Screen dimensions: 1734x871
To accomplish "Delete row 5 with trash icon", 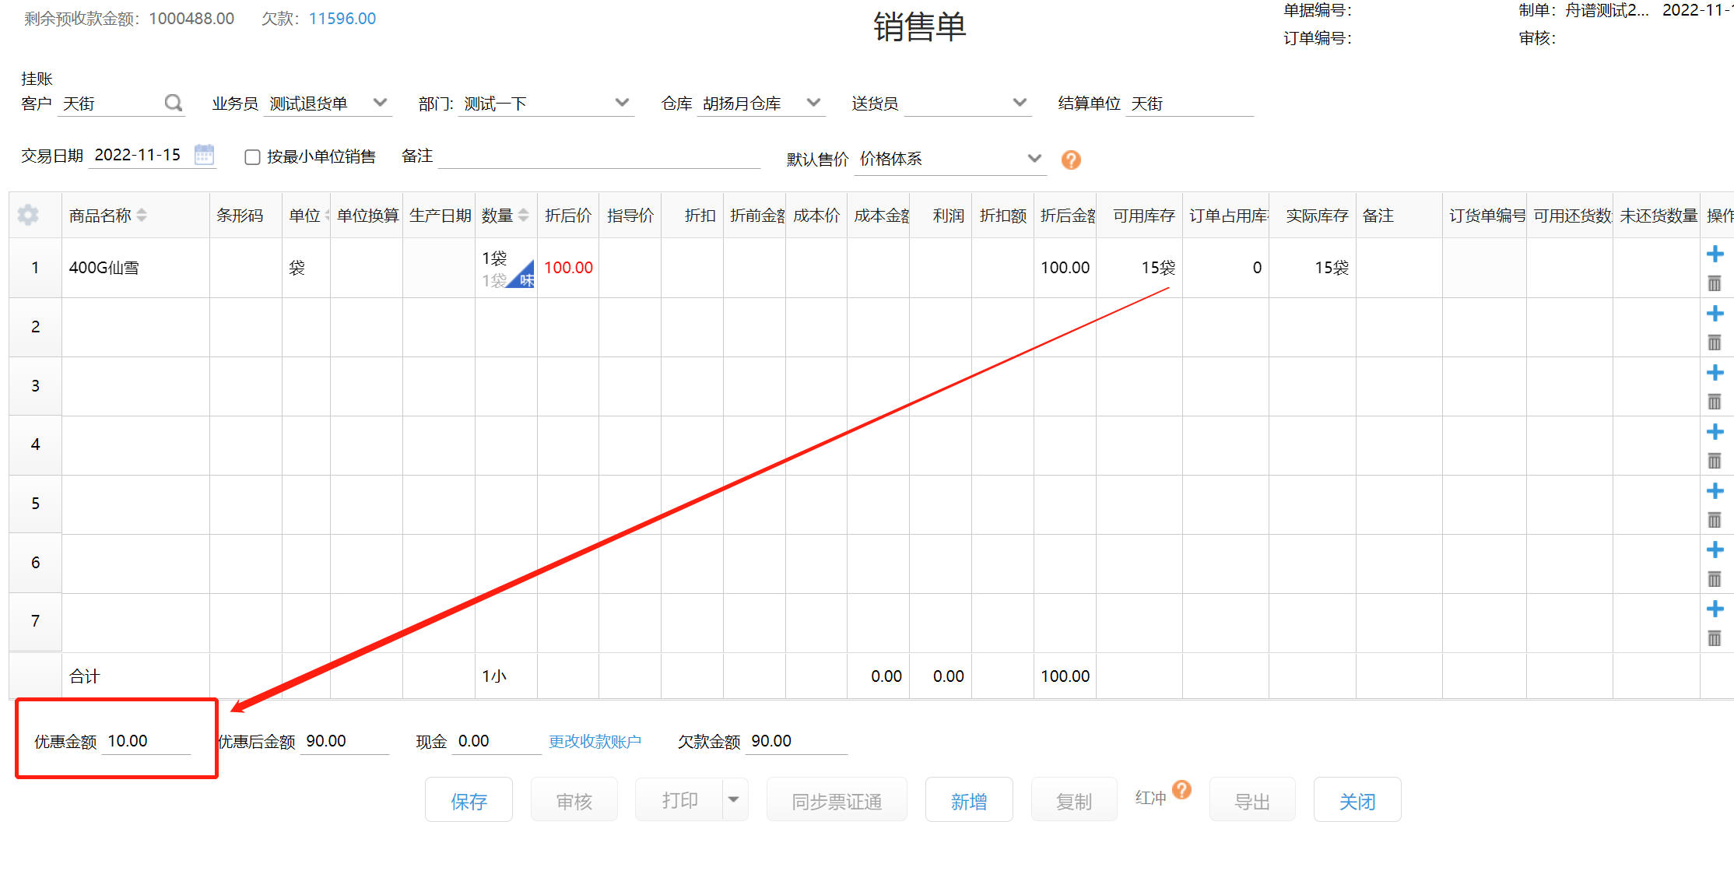I will click(x=1715, y=520).
